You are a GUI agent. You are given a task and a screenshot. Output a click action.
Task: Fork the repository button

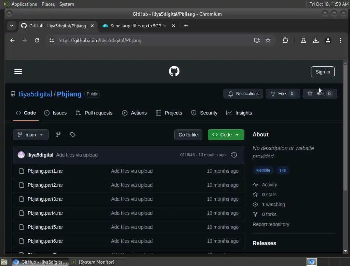pyautogui.click(x=283, y=94)
